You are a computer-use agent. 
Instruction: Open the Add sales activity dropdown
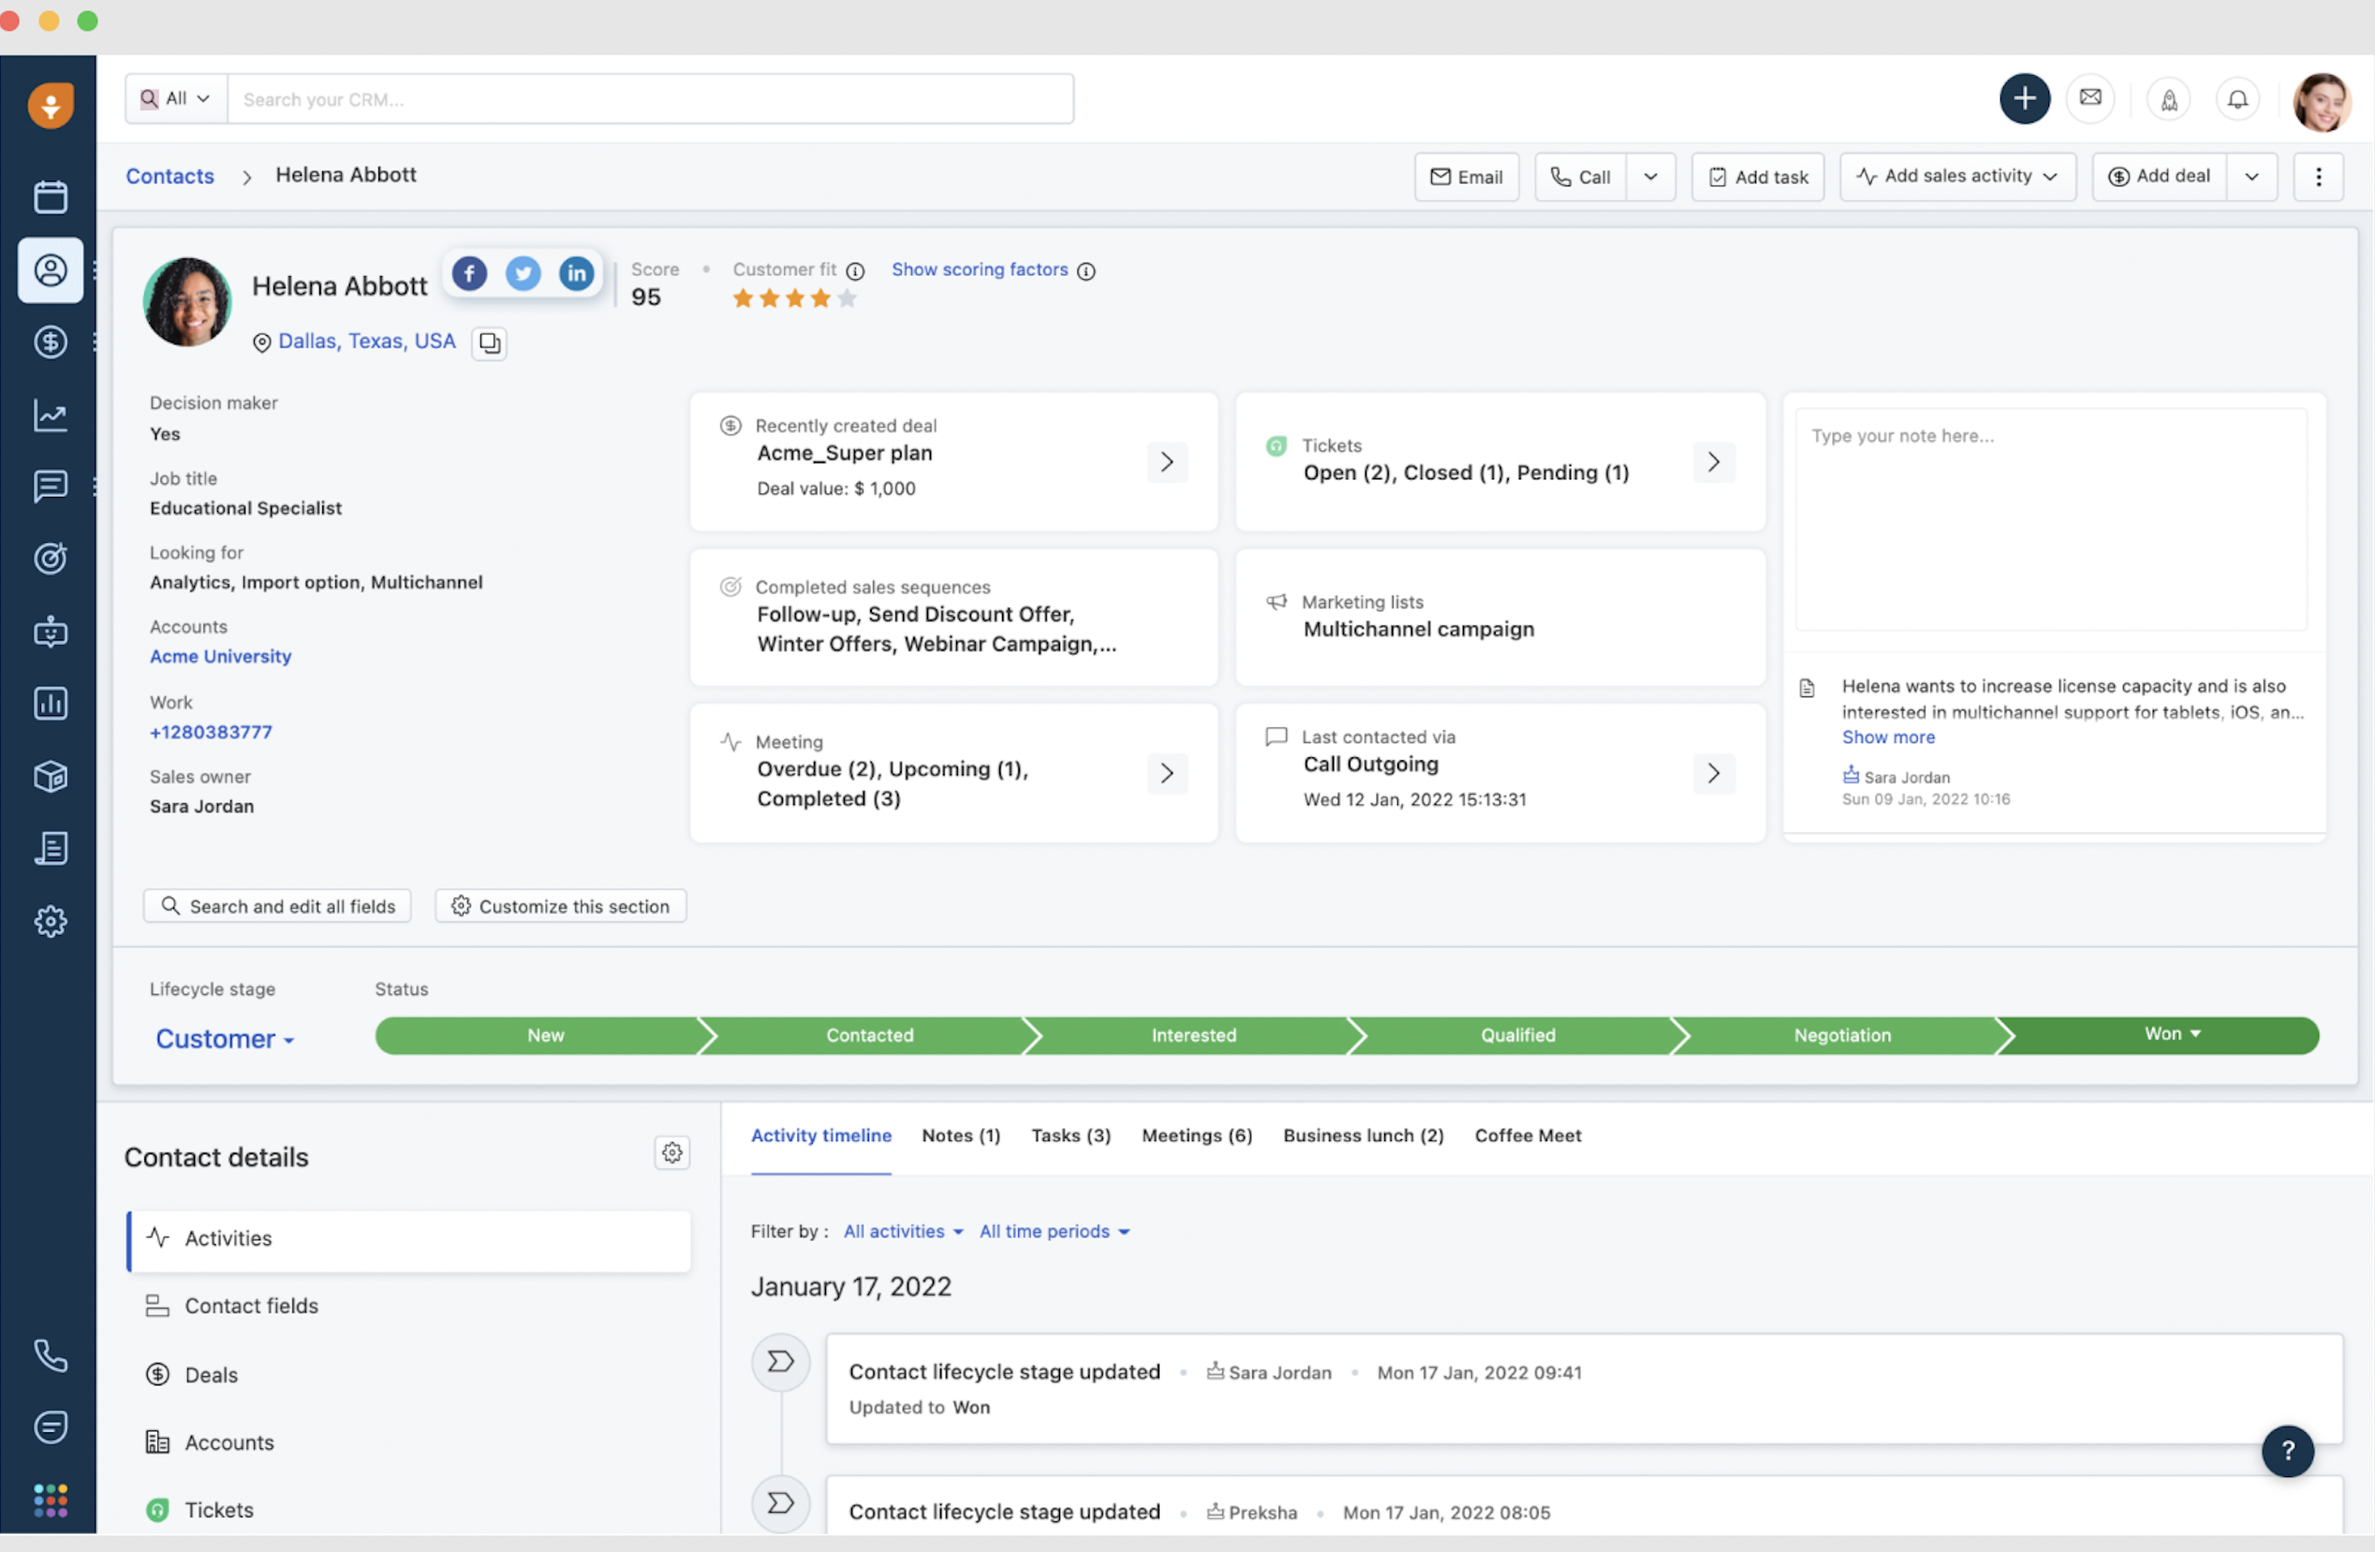click(x=1957, y=177)
